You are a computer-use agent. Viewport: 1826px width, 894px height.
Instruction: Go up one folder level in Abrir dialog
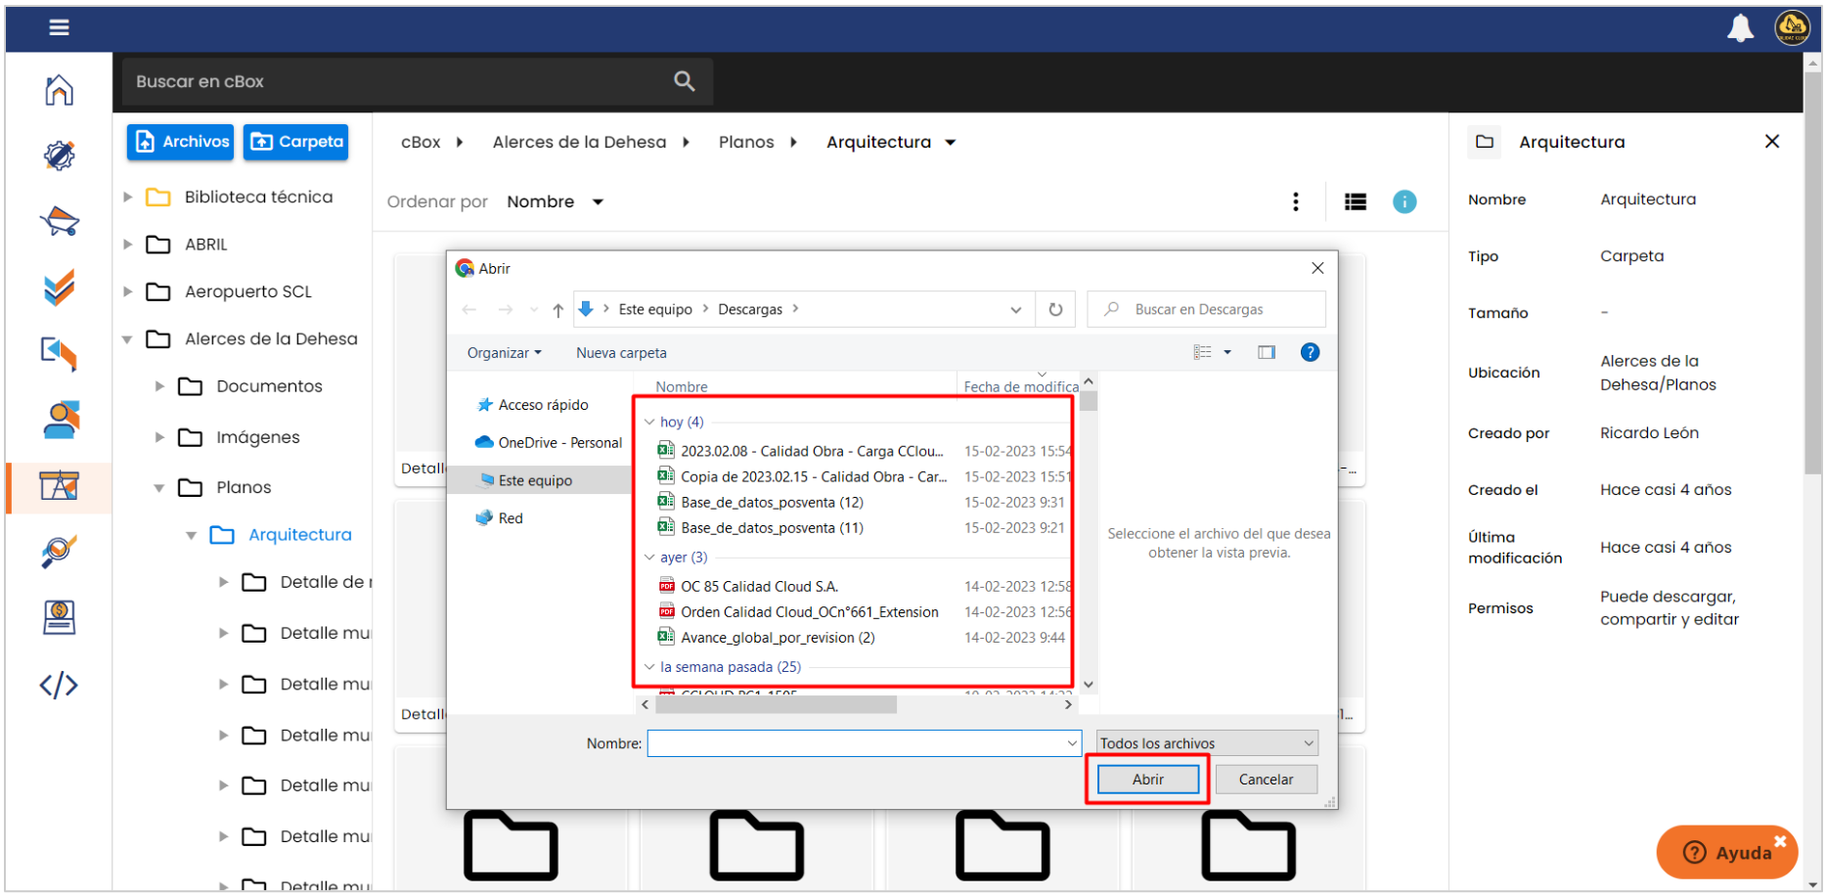(x=557, y=309)
